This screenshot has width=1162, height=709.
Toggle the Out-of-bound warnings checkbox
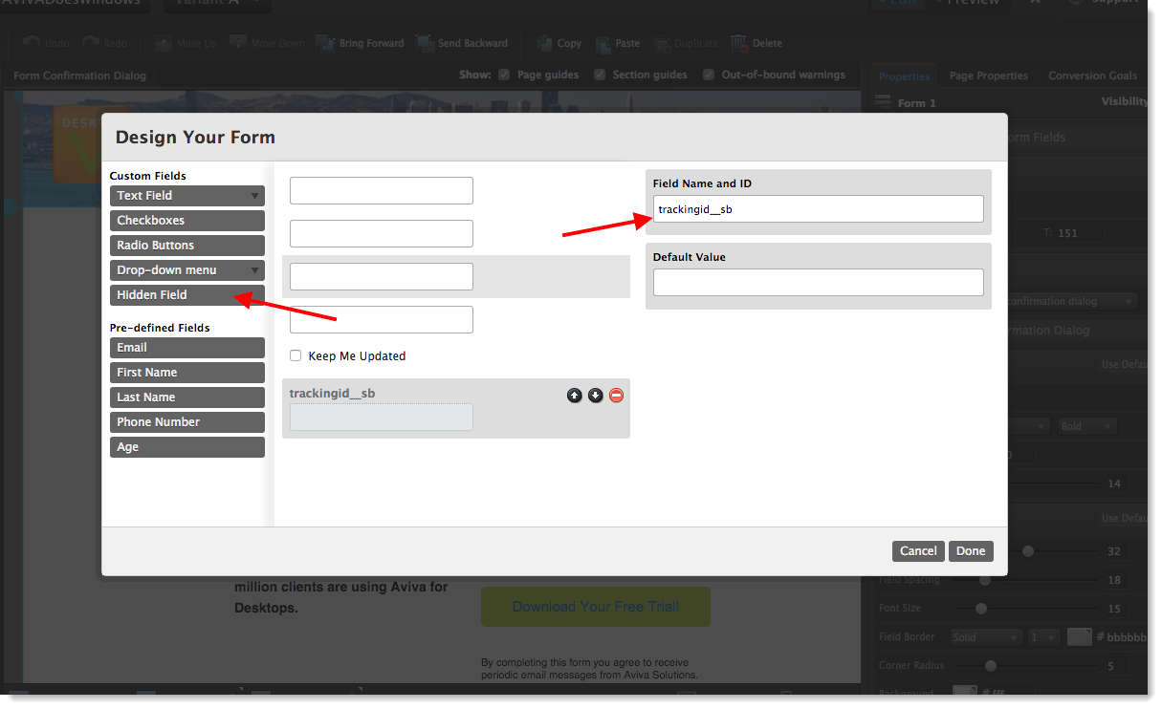pos(709,75)
